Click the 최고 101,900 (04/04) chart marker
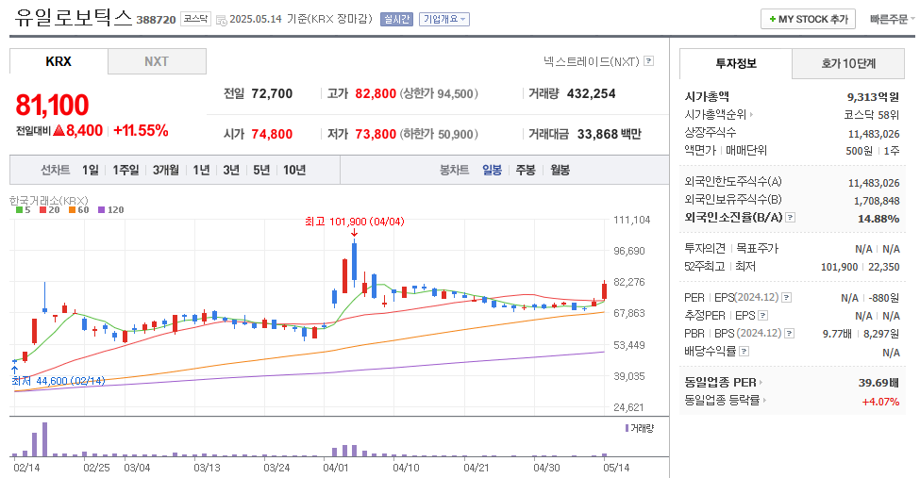The width and height of the screenshot is (920, 478). [355, 222]
